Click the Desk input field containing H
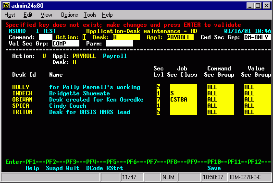This screenshot has width=273, height=183. point(126,37)
